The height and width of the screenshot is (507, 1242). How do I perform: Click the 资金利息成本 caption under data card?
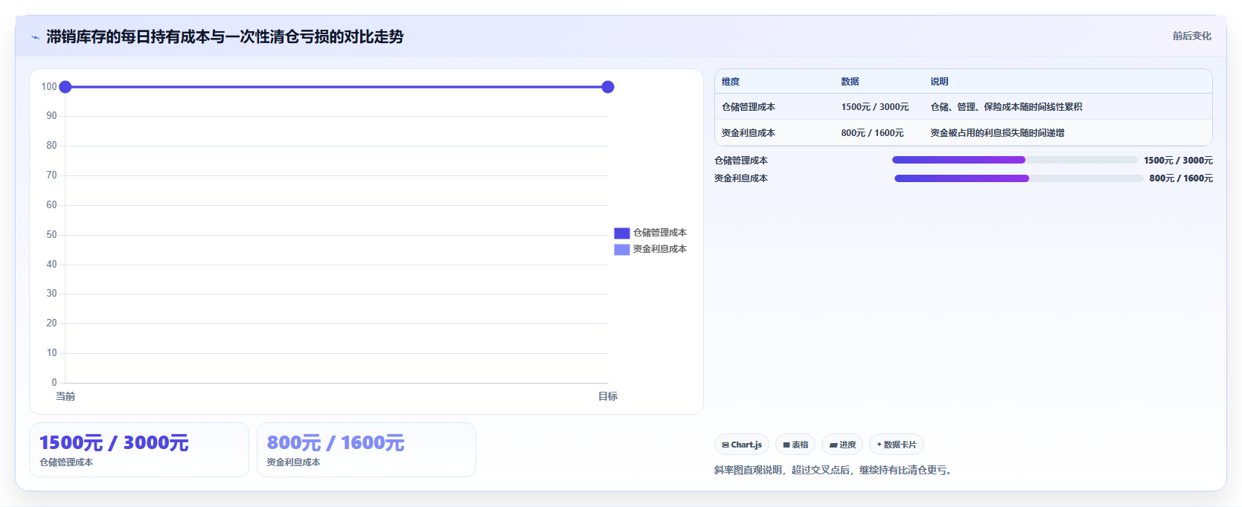coord(294,462)
